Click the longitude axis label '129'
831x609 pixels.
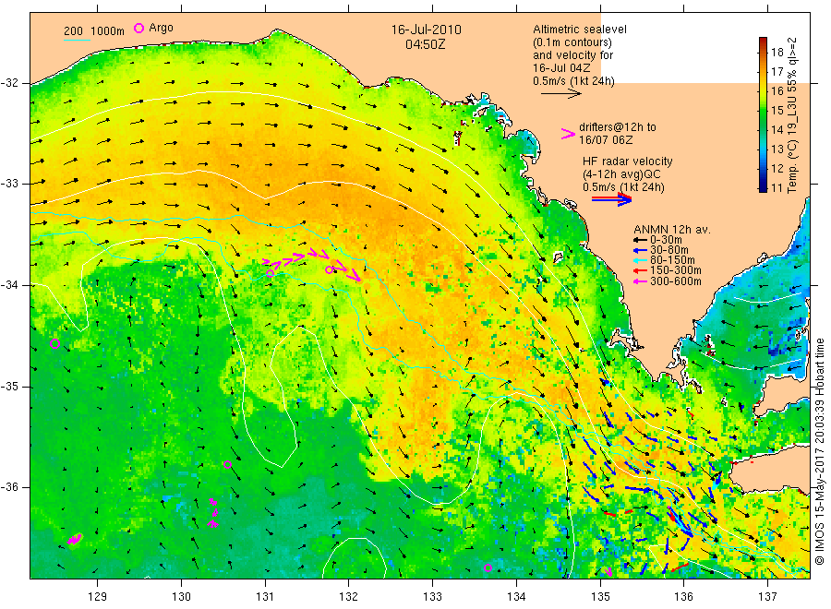[98, 597]
